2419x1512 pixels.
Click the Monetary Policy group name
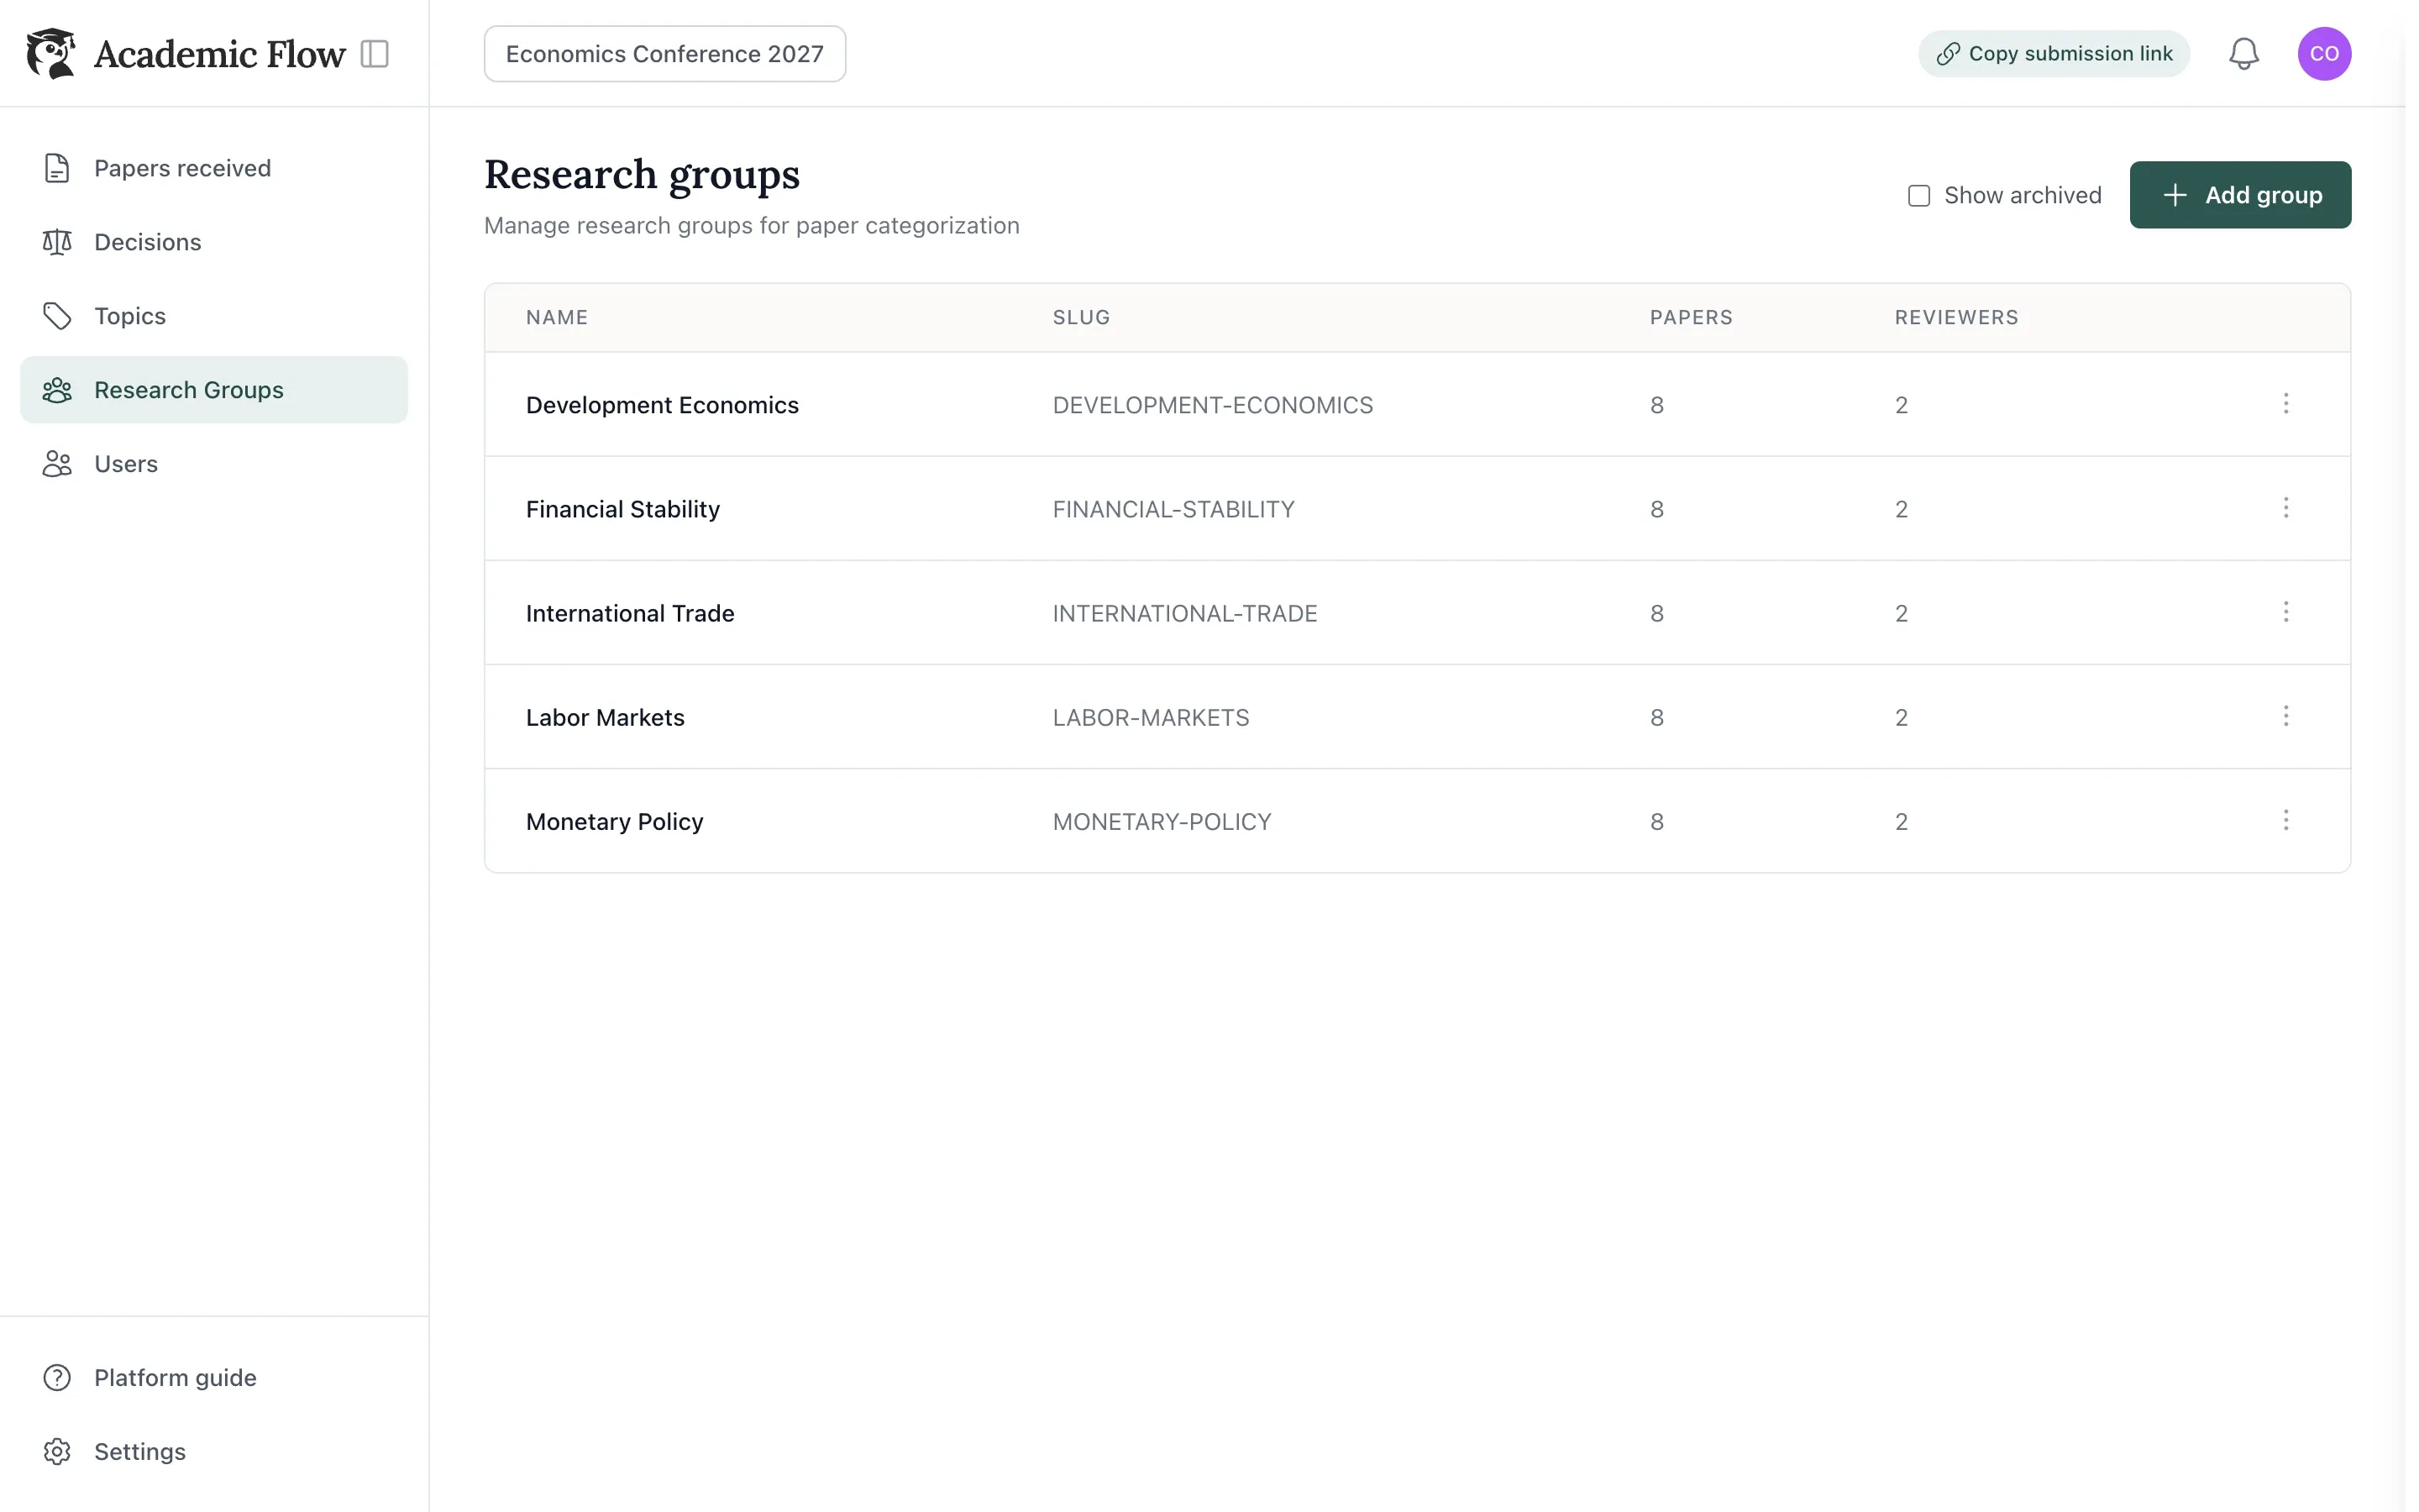[615, 822]
